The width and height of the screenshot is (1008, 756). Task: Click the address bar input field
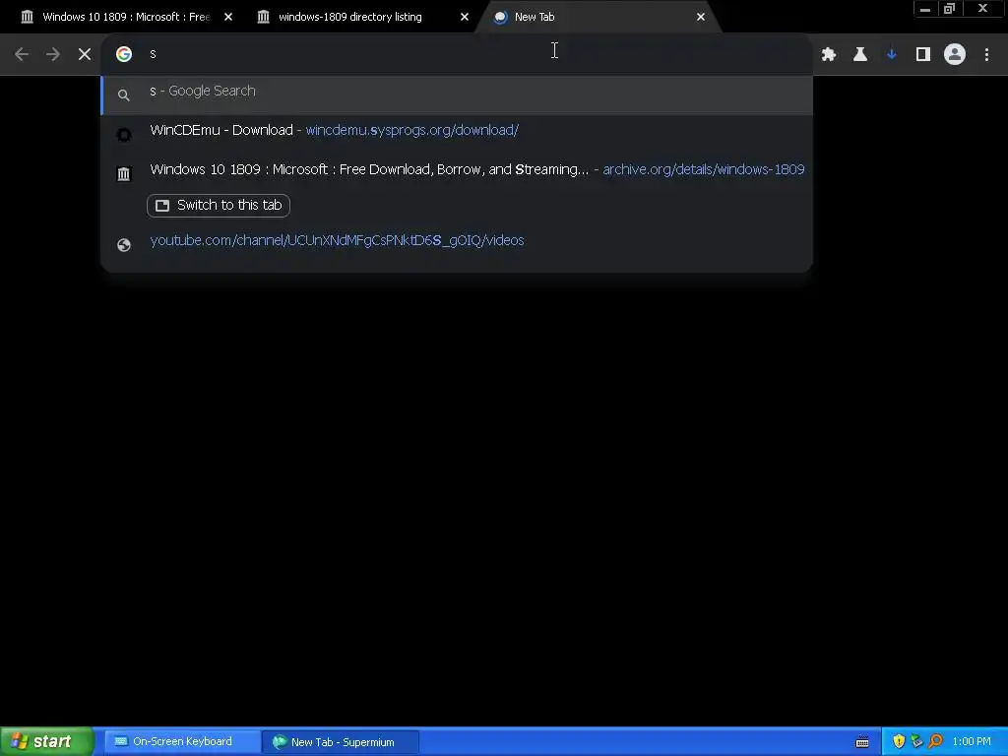click(x=457, y=54)
